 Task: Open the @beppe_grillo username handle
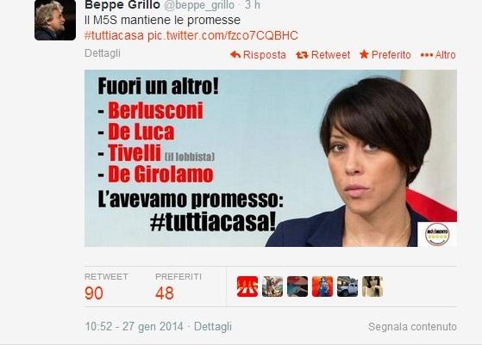pos(199,5)
